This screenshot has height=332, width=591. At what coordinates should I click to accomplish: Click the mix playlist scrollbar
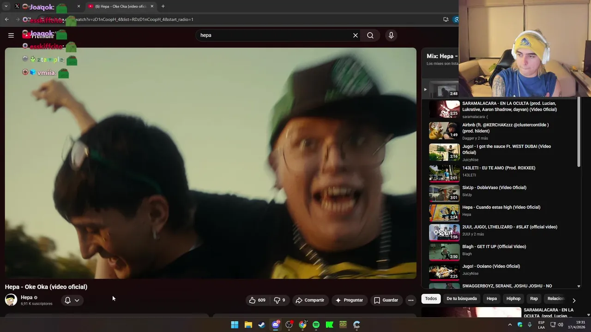579,132
